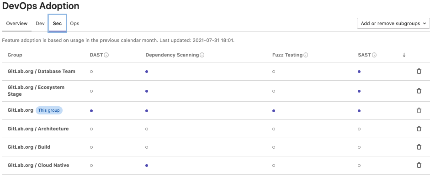This screenshot has height=176, width=430.
Task: Click the Fuzz Testing column header
Action: 287,55
